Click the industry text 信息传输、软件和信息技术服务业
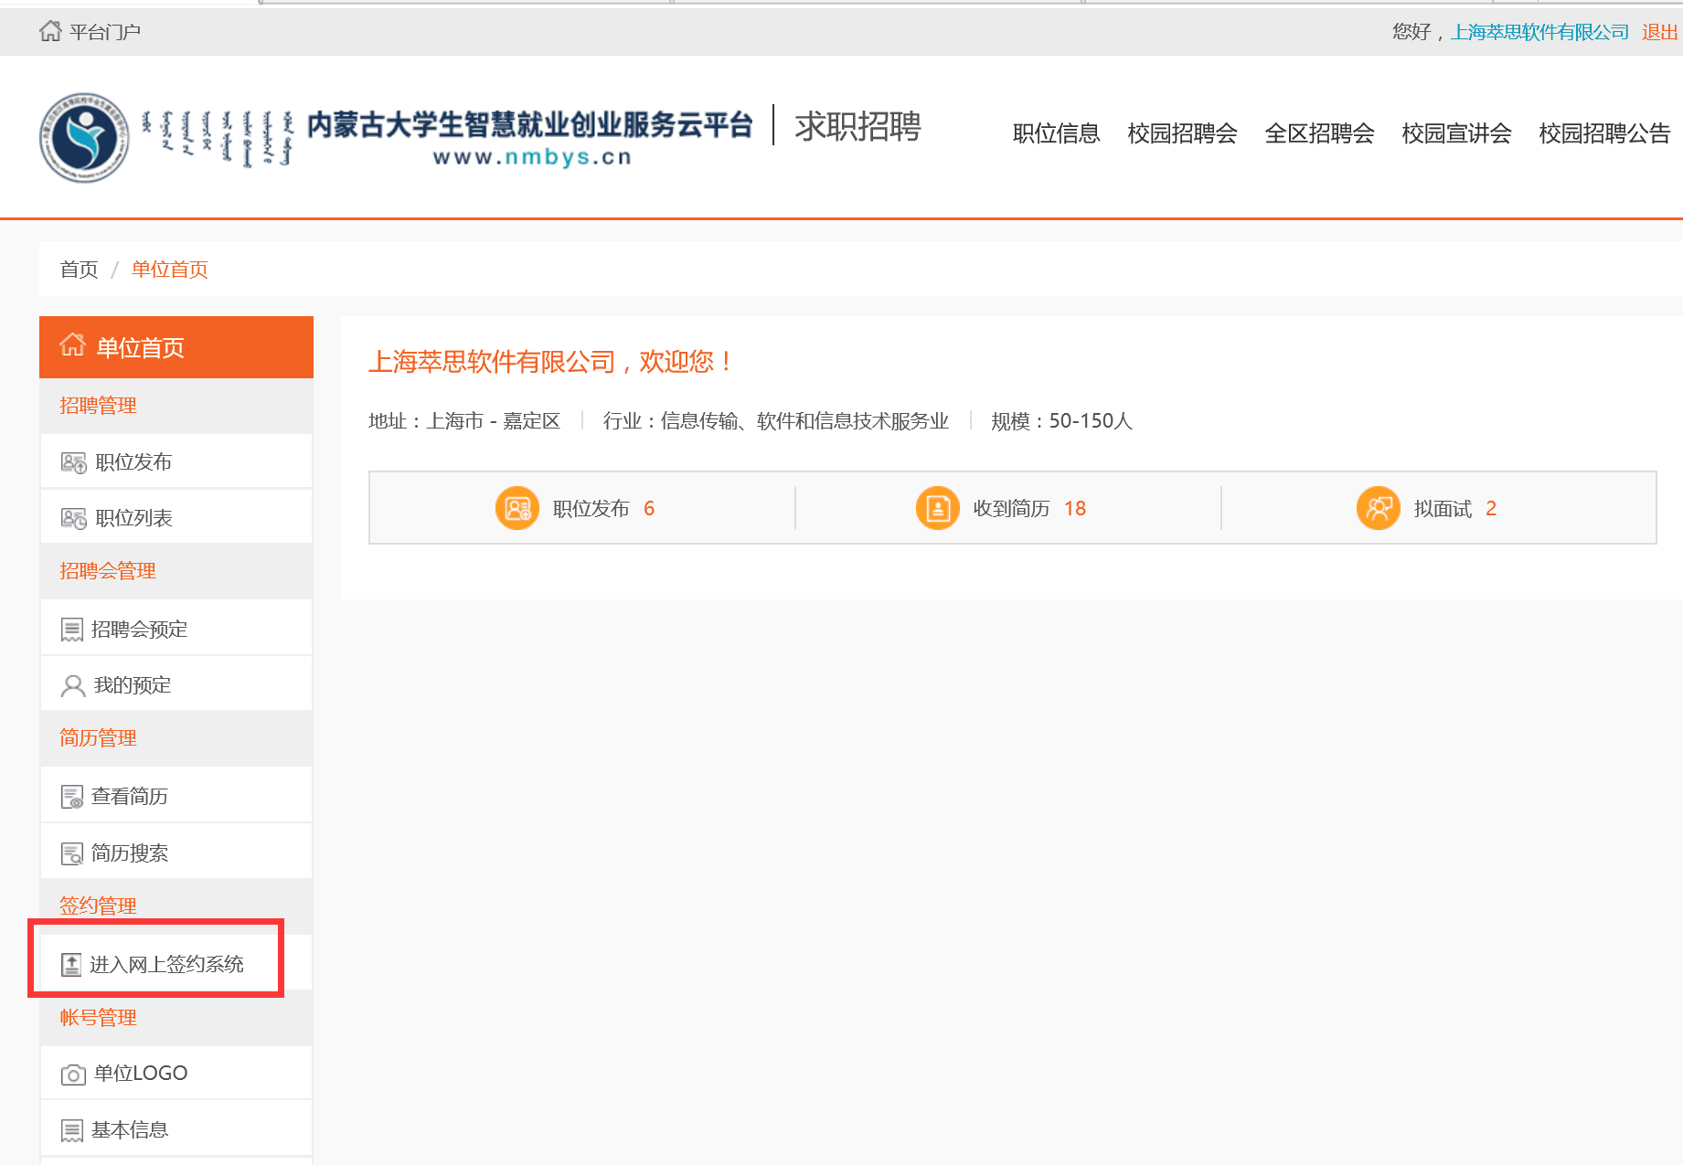The height and width of the screenshot is (1165, 1683). 804,421
